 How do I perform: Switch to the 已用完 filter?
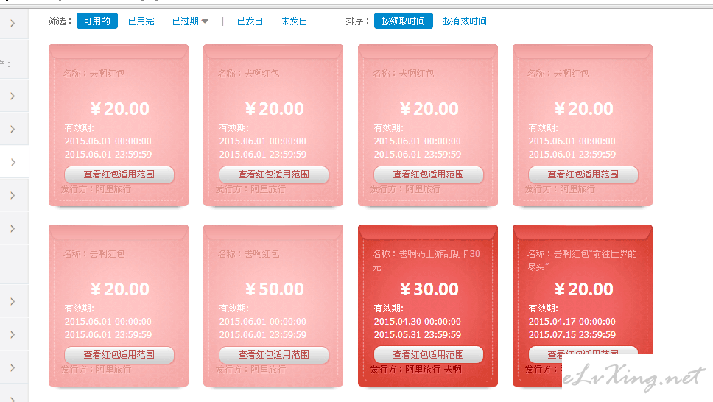(x=141, y=21)
